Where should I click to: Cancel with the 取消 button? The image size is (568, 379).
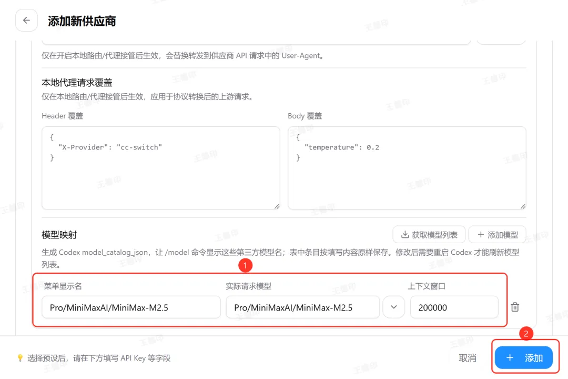(x=468, y=358)
